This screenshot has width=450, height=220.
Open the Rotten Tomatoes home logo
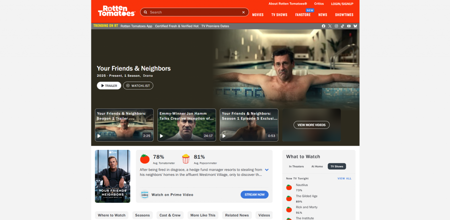pos(116,11)
